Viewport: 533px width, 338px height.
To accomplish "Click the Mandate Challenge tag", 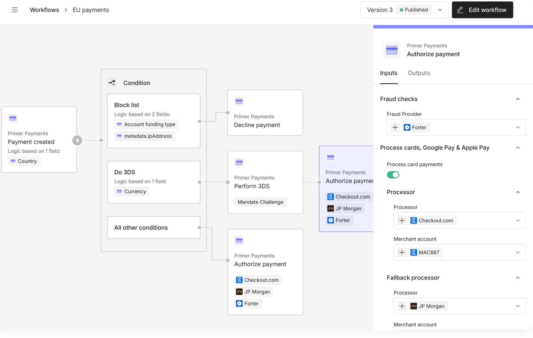I will (x=261, y=202).
